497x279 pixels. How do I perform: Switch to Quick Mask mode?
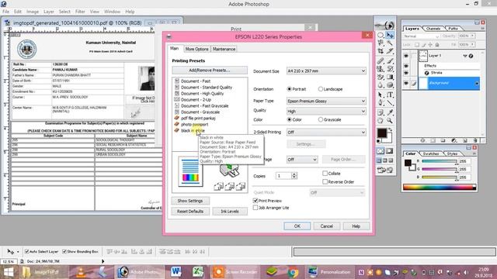(x=390, y=151)
